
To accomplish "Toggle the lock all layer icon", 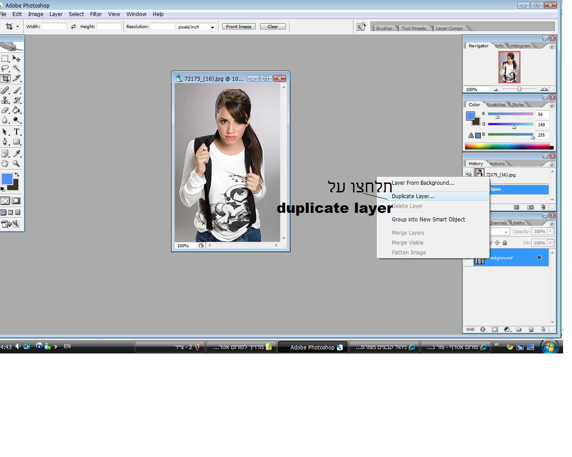I will pyautogui.click(x=505, y=243).
